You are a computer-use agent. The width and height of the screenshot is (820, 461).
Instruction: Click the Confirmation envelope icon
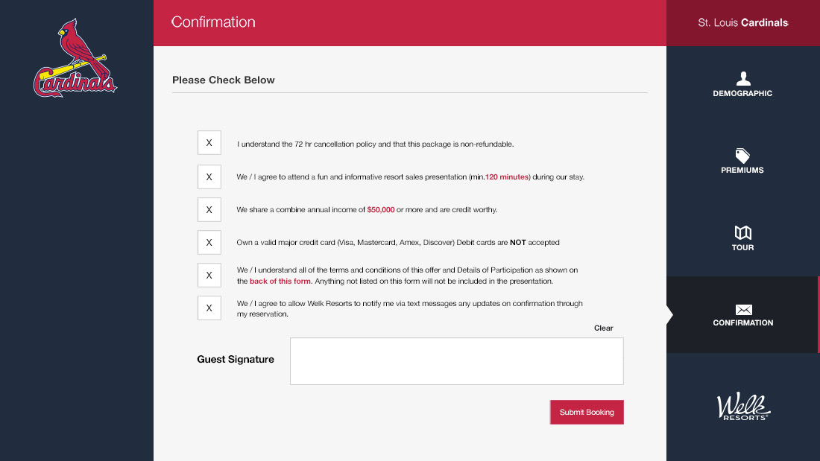pos(743,309)
